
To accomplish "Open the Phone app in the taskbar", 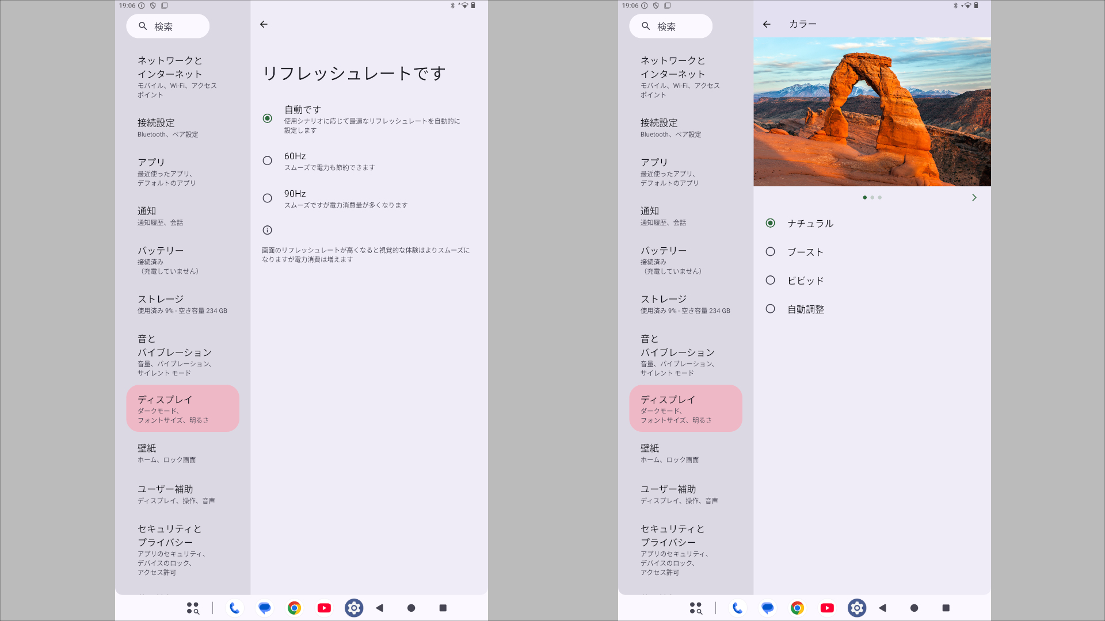I will coord(235,608).
